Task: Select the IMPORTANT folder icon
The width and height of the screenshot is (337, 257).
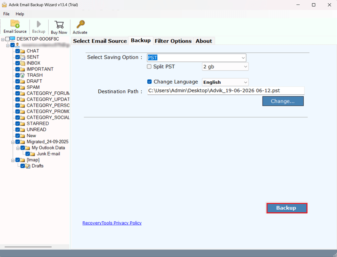Action: [x=22, y=69]
